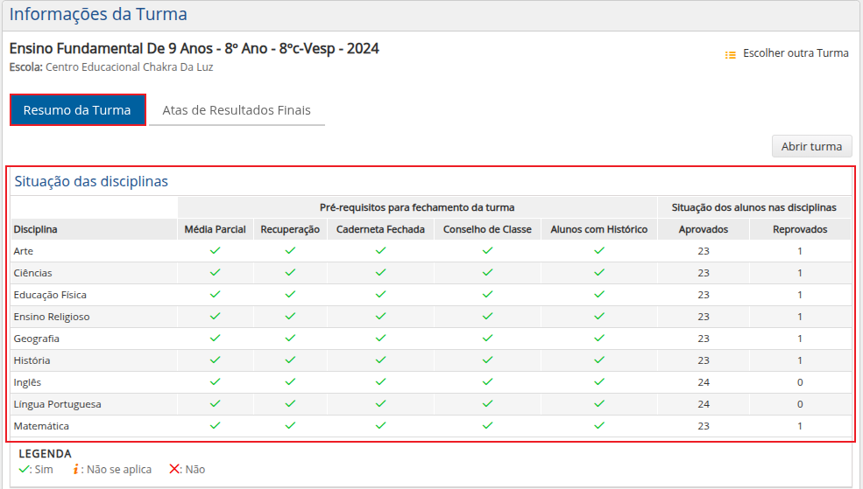
Task: Click the red X 'Não' legend icon
Action: tap(174, 469)
